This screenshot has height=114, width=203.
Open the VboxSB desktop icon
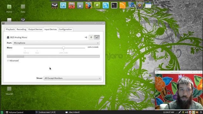[x=9, y=91]
